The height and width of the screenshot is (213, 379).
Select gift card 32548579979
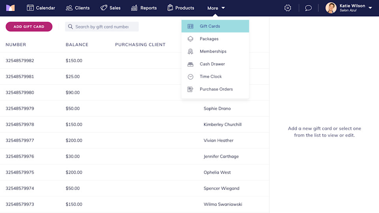pyautogui.click(x=20, y=108)
